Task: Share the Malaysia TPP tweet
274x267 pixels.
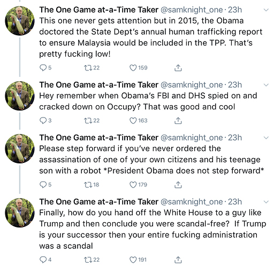Action: (x=178, y=68)
